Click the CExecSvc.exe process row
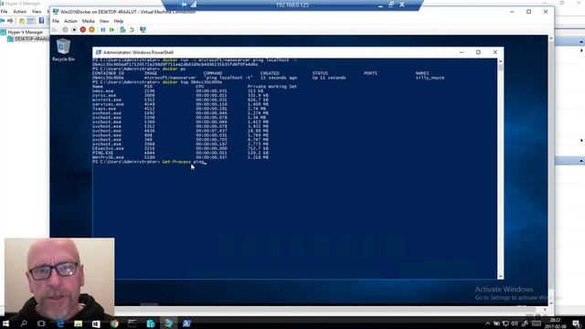585x329 pixels. (181, 148)
